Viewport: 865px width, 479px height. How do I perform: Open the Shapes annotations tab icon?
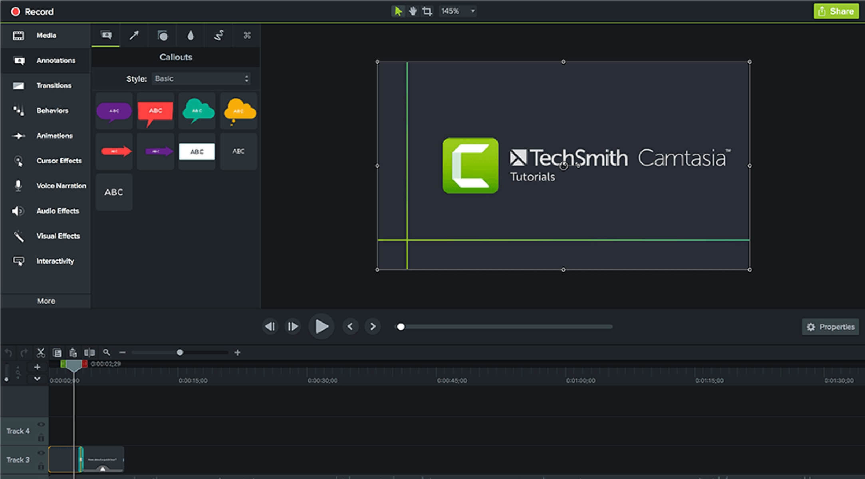pyautogui.click(x=163, y=36)
